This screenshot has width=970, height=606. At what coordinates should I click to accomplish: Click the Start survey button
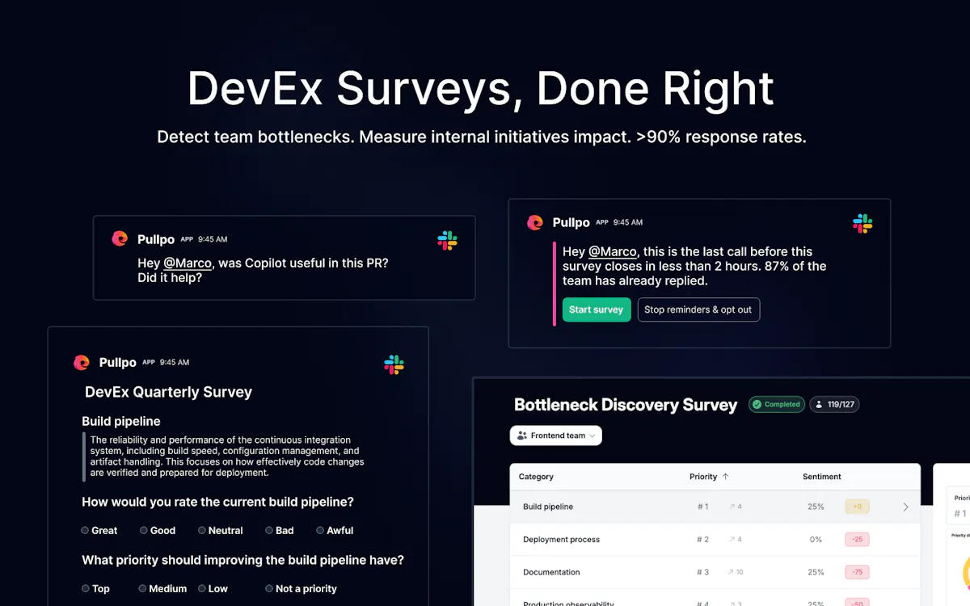(x=597, y=309)
